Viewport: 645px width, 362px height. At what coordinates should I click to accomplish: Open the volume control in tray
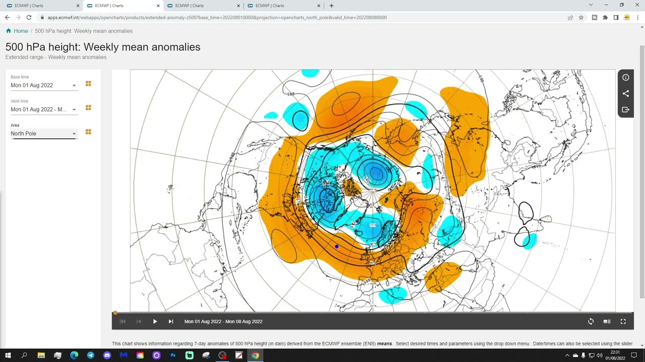600,355
